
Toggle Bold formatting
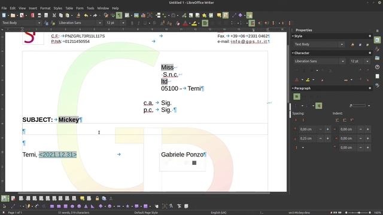(x=132, y=23)
